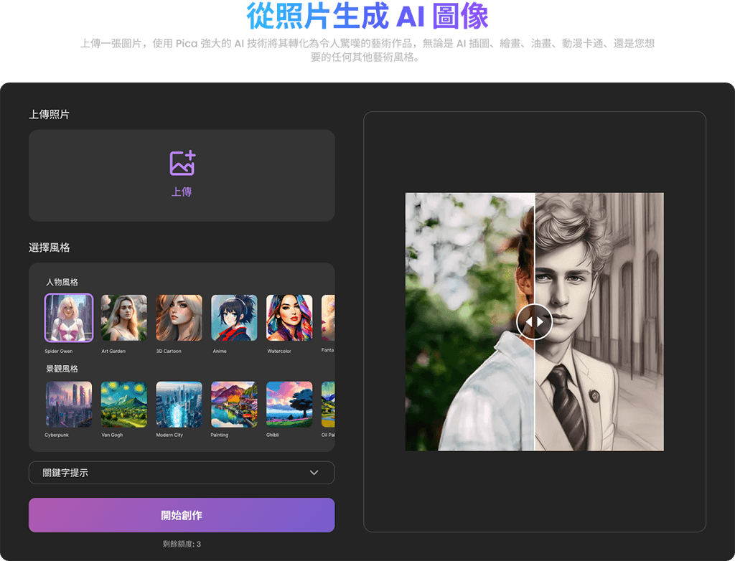Click the Van Gogh caption text
The height and width of the screenshot is (561, 735).
pyautogui.click(x=112, y=435)
